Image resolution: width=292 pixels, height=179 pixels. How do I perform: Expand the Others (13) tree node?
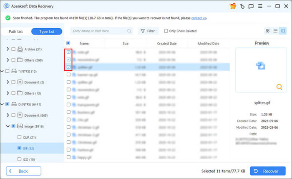pyautogui.click(x=8, y=93)
